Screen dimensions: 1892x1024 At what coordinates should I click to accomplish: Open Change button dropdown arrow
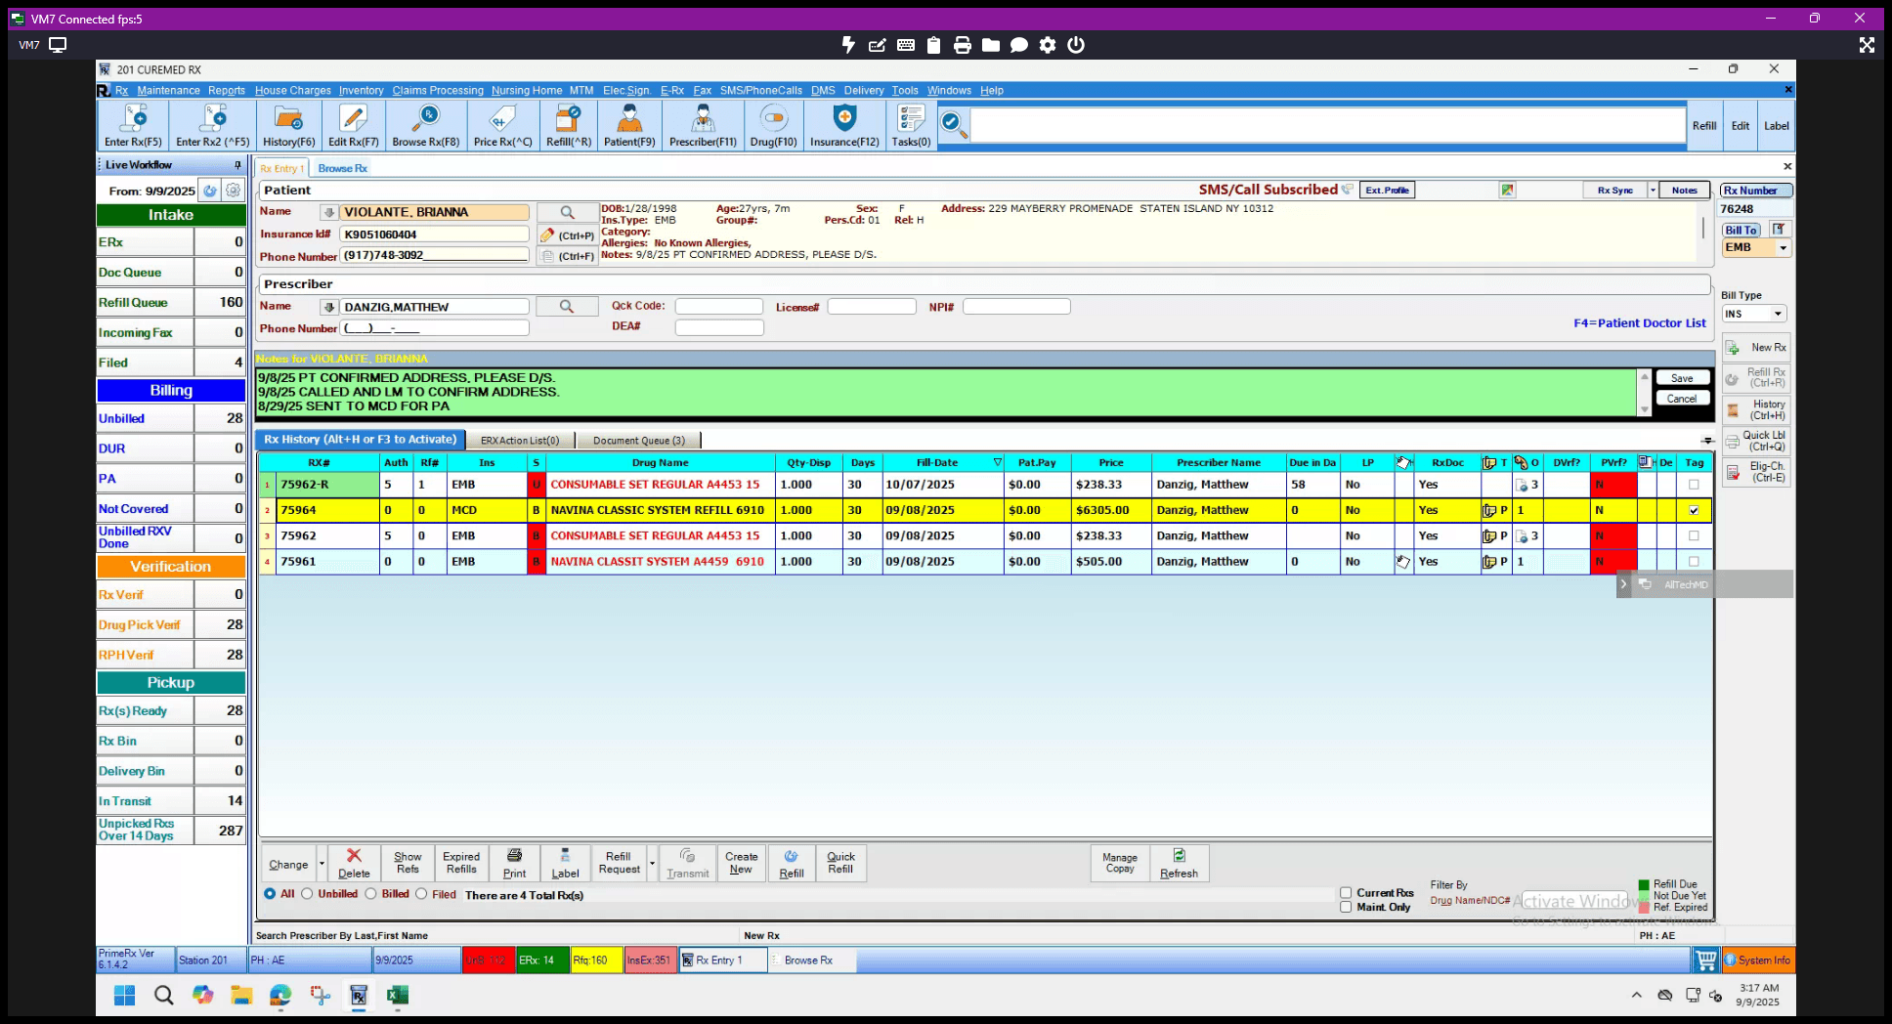pyautogui.click(x=322, y=864)
